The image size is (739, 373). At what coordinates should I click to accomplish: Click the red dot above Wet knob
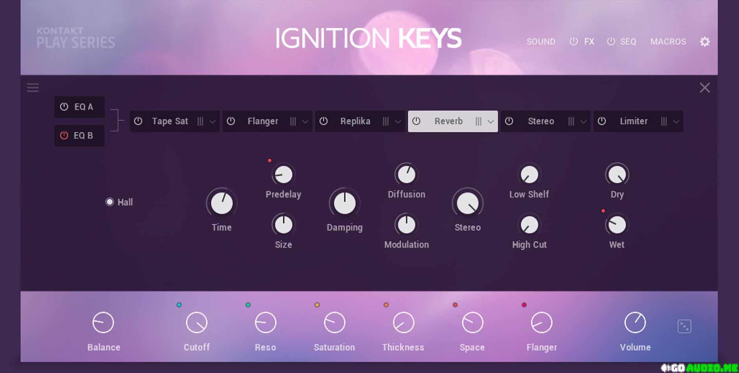point(603,211)
